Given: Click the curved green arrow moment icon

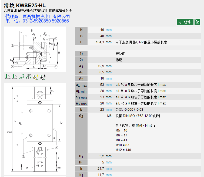Looking at the screenshot, I should 22,77.
